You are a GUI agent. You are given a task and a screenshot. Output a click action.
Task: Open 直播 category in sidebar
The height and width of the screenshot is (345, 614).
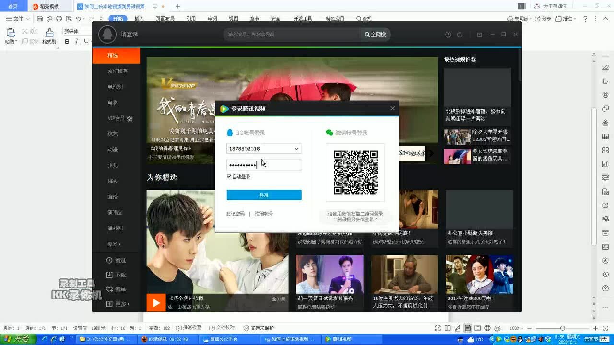(113, 197)
